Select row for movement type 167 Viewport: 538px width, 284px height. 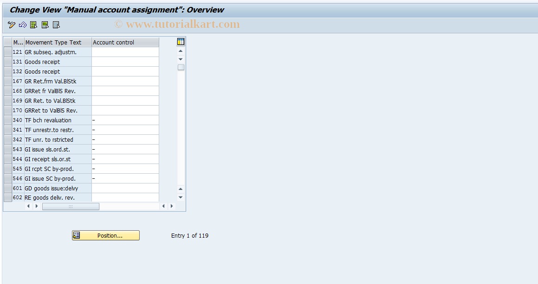[x=7, y=81]
